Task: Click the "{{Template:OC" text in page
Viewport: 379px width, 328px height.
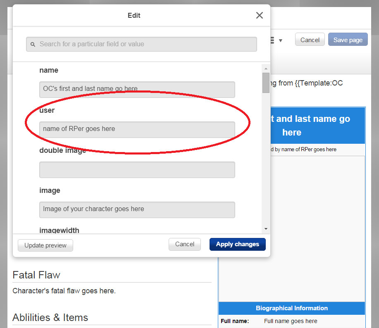Action: coord(319,83)
